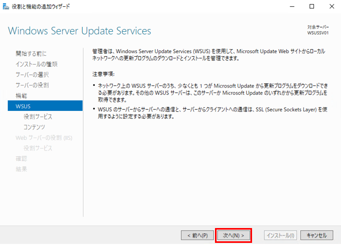Go back with the < 前へ(P) button
Screen dimensions: 341x245
(198, 235)
